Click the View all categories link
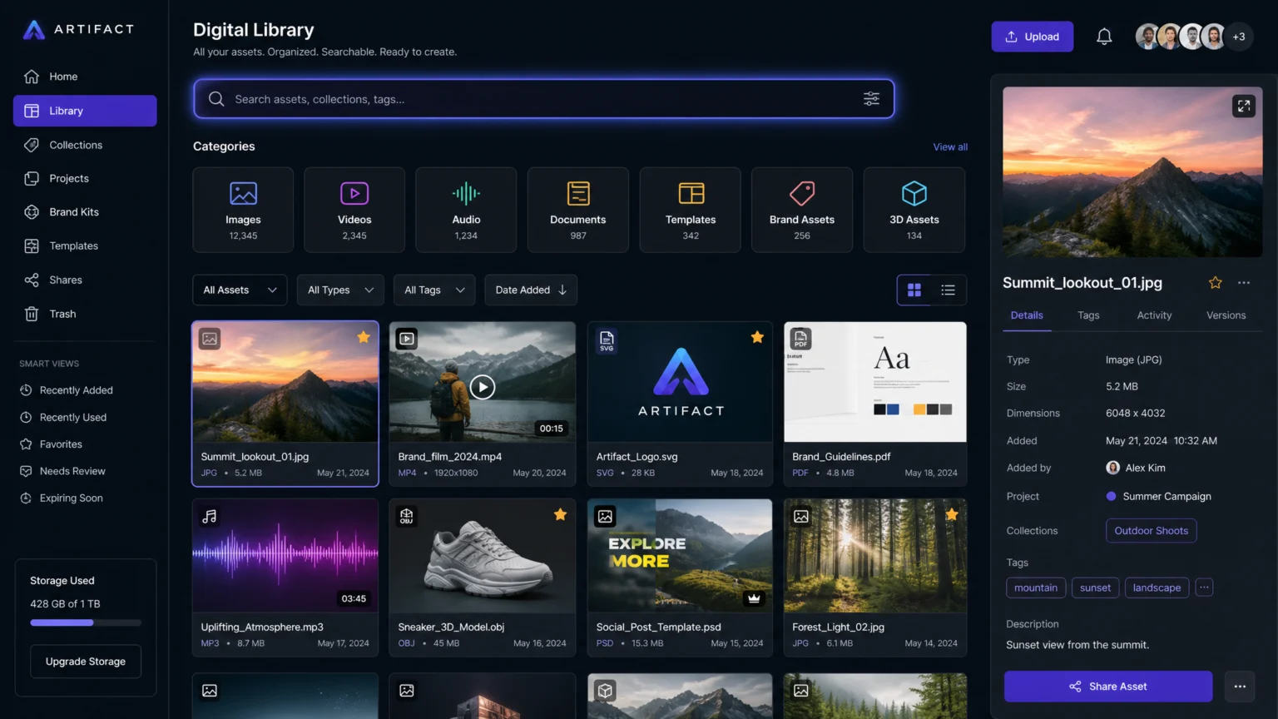The image size is (1278, 719). pos(950,147)
